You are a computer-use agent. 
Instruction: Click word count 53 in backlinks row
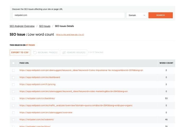click(166, 98)
